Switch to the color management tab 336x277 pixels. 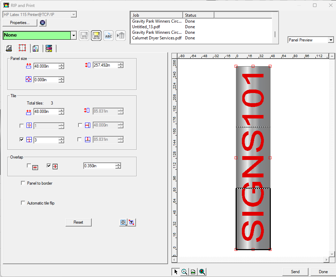(36, 48)
